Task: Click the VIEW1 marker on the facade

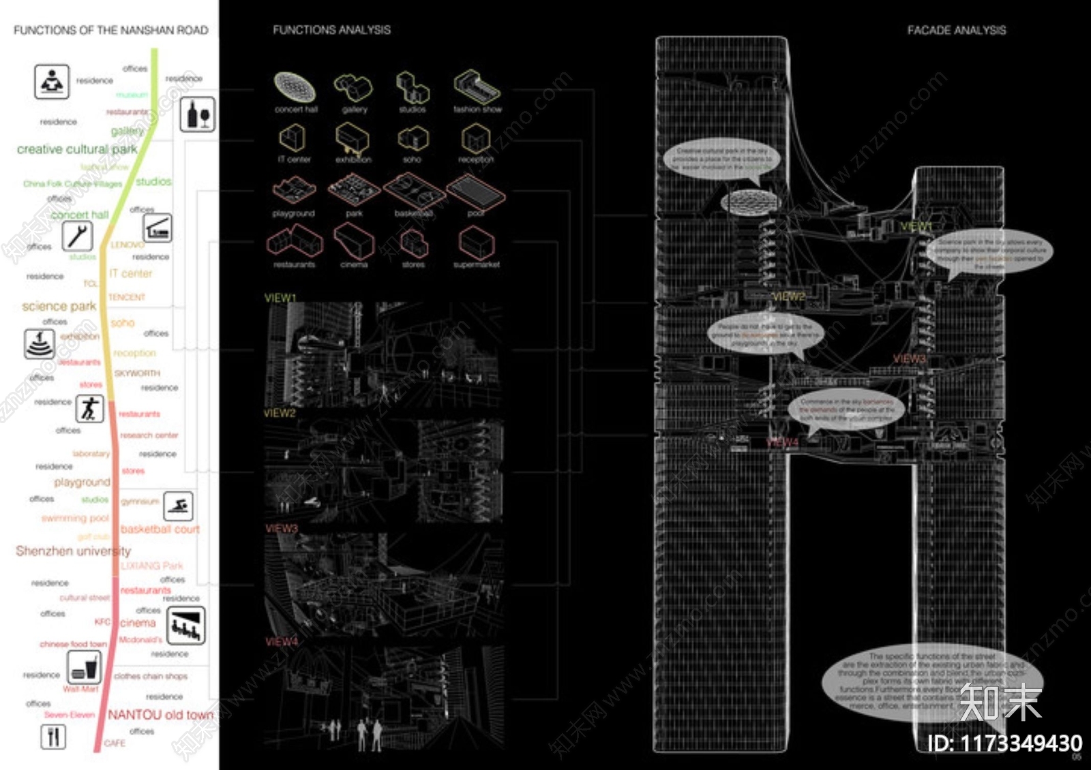Action: [916, 226]
